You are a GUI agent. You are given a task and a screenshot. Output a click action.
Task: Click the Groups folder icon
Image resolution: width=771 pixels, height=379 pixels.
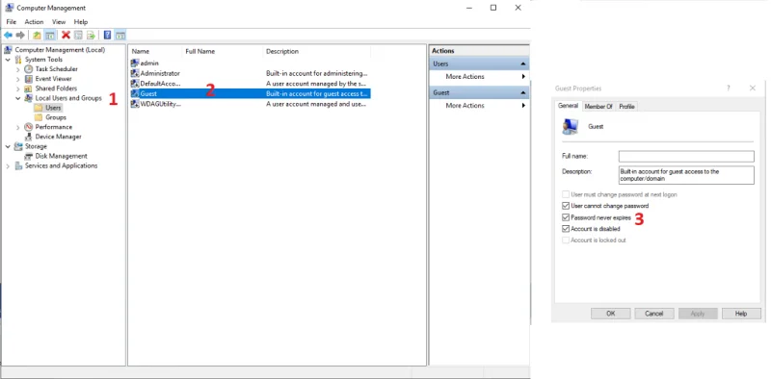[39, 117]
